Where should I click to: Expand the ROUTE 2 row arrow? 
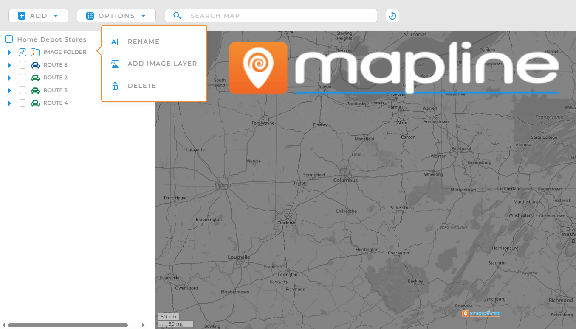click(x=10, y=78)
